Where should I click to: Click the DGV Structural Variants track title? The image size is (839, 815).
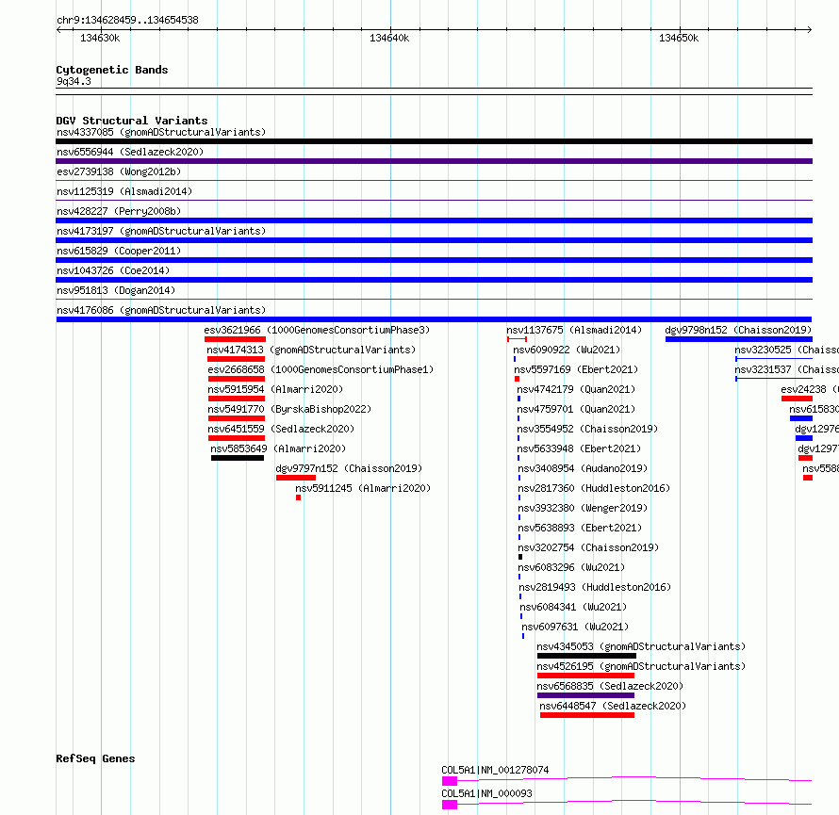click(132, 121)
